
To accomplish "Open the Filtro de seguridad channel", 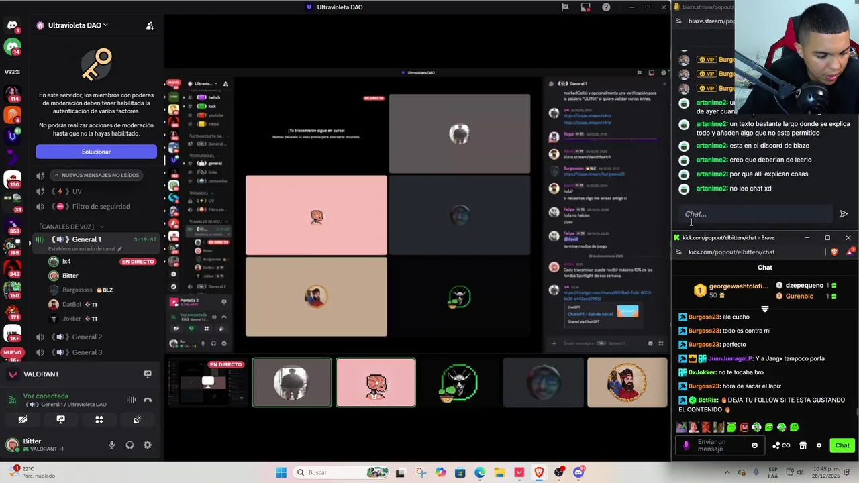I will click(95, 207).
